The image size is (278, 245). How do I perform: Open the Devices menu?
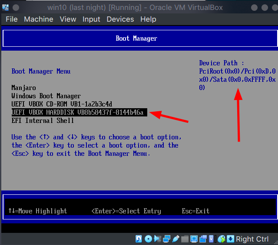click(120, 19)
